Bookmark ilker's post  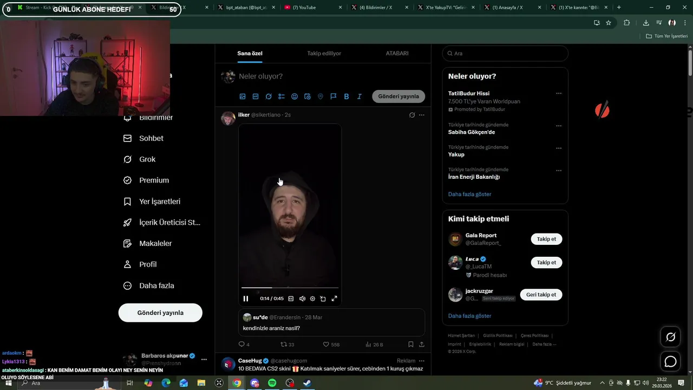tap(411, 344)
